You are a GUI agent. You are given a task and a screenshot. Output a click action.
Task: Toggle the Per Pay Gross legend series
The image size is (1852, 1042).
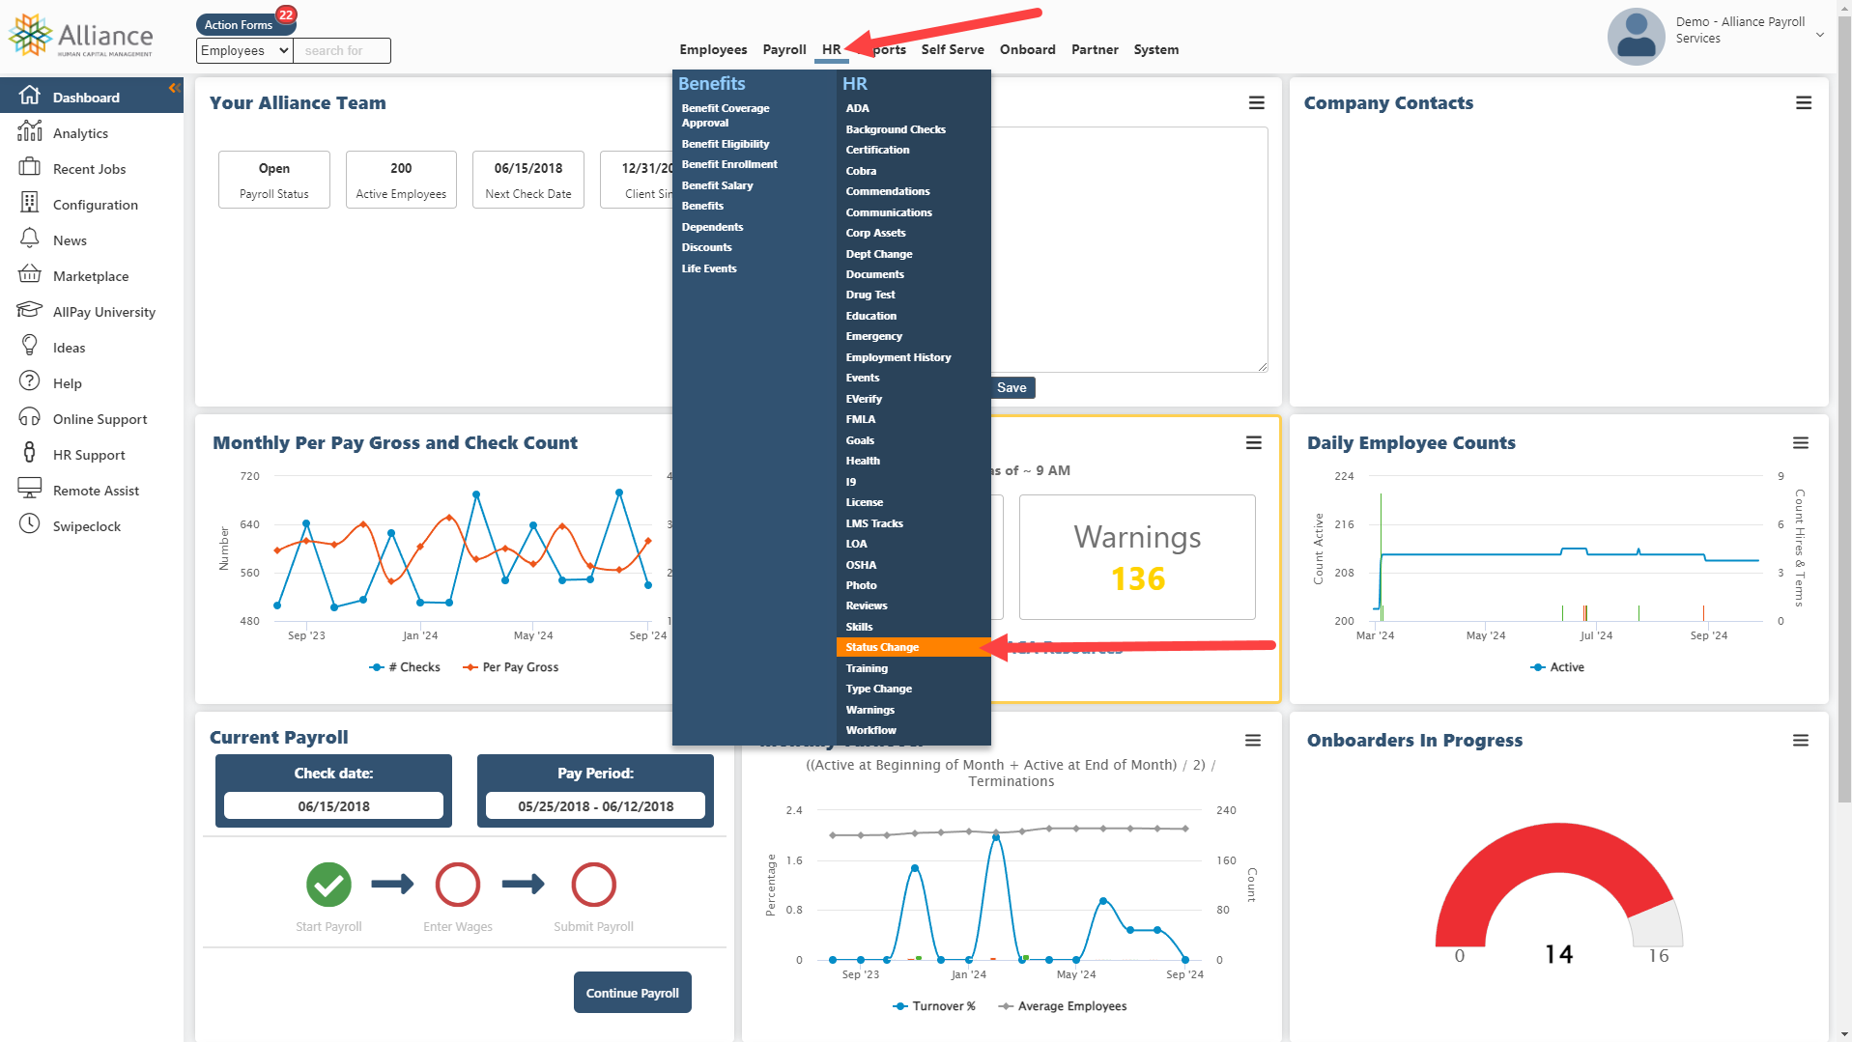pos(511,667)
